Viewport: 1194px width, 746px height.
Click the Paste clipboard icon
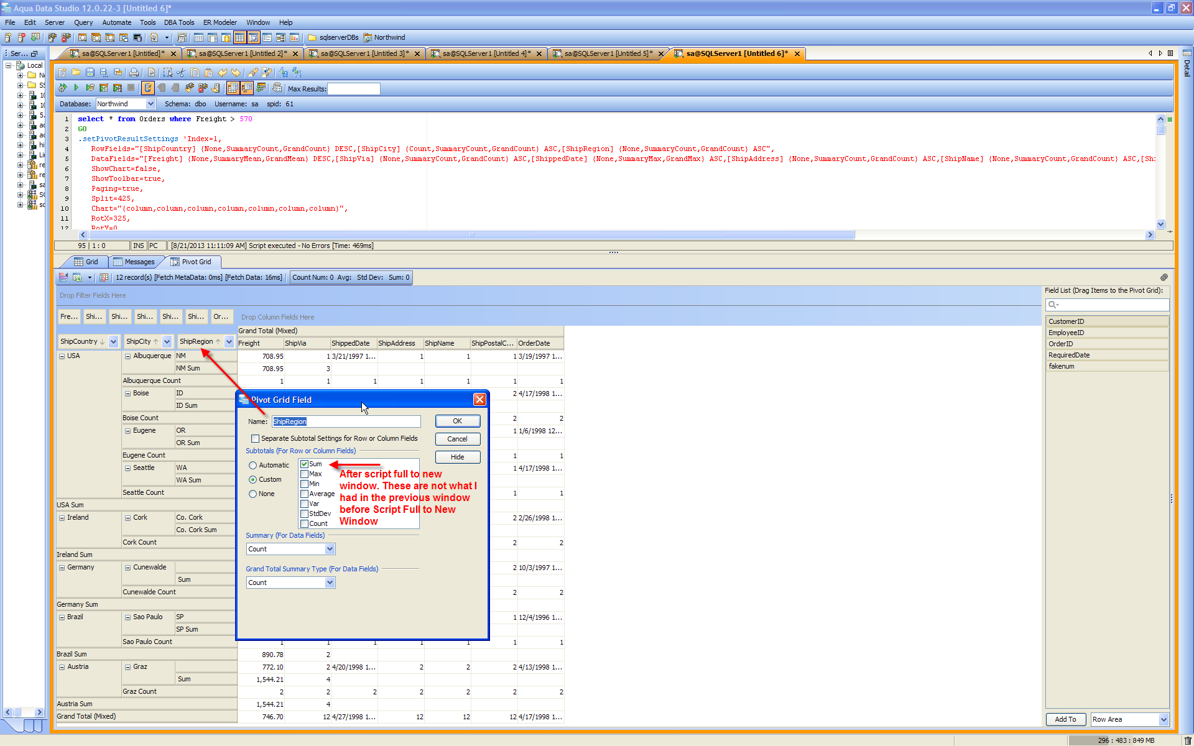pos(208,73)
